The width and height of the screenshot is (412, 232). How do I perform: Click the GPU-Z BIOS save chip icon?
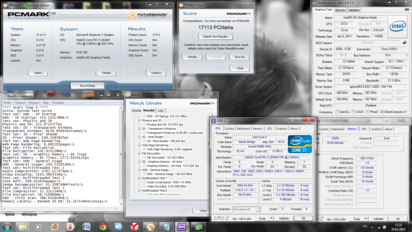pos(405,43)
